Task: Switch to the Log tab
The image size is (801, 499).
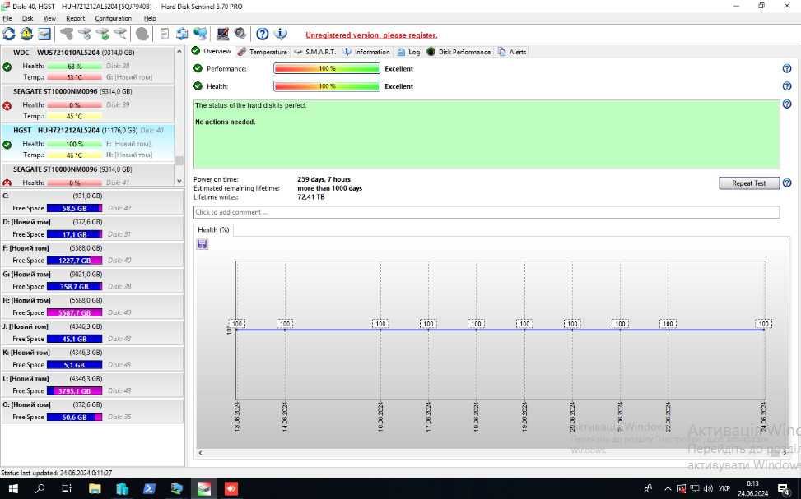Action: coord(408,52)
